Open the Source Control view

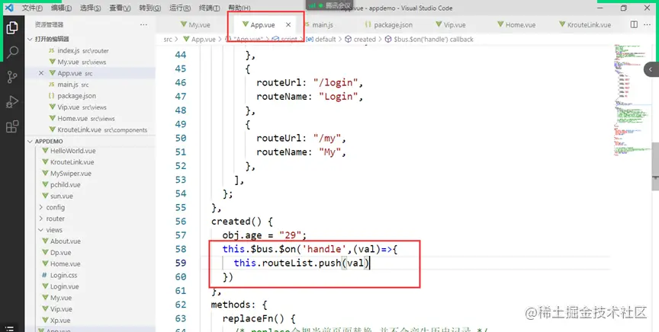click(12, 77)
